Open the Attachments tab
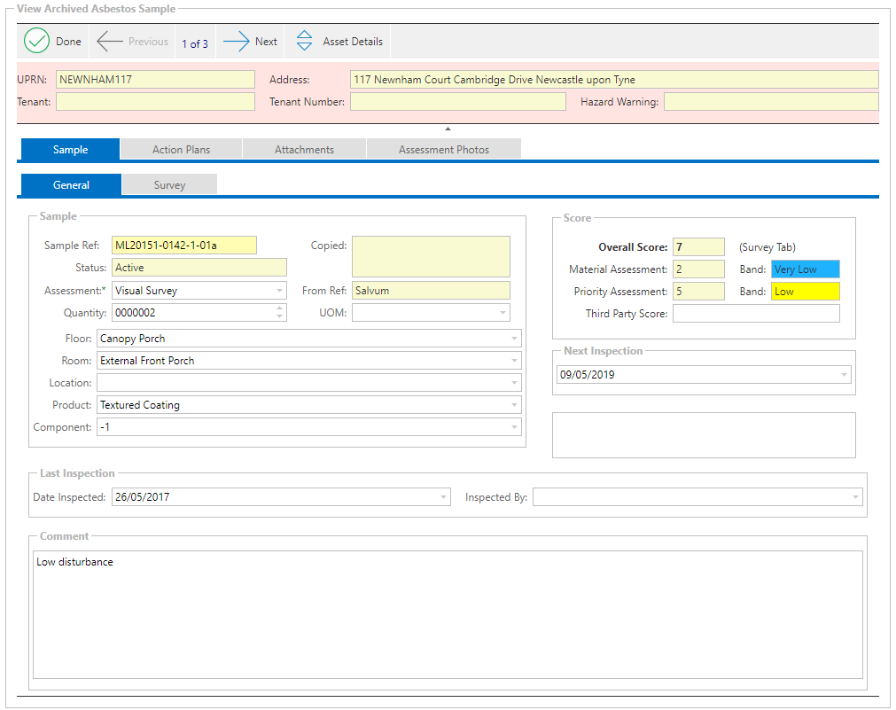The width and height of the screenshot is (896, 710). click(304, 150)
